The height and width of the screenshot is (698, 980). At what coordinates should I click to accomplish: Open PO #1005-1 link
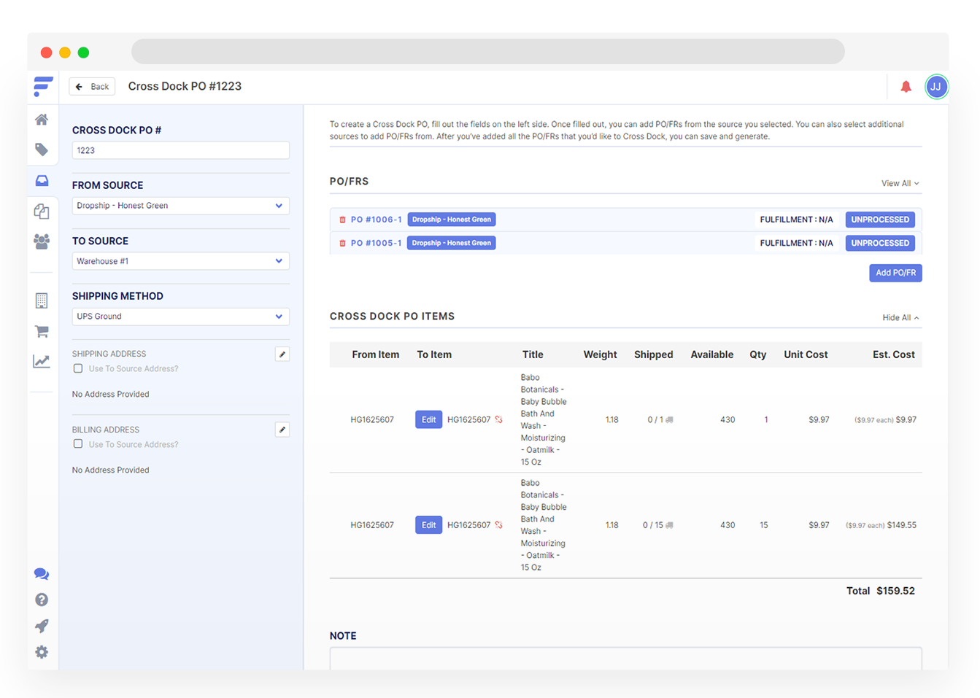tap(376, 243)
